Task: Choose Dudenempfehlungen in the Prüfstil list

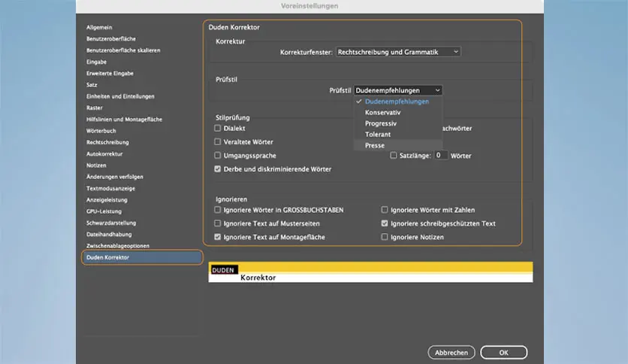Action: (x=398, y=102)
